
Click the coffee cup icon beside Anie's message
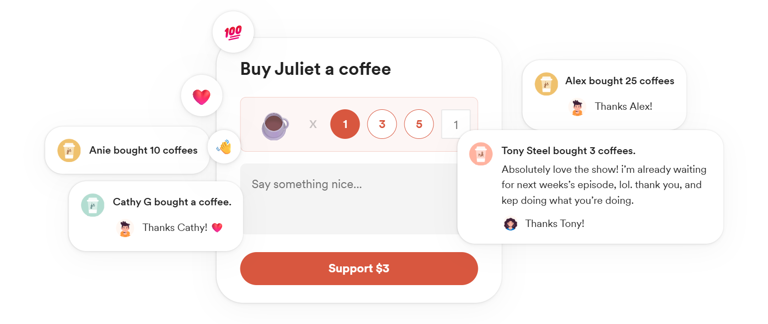point(69,150)
